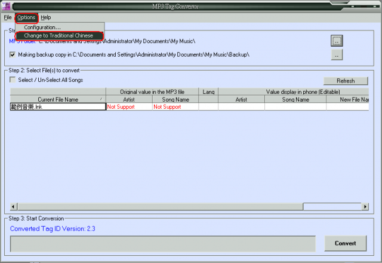382x263 pixels.
Task: Click the phone Artist column header
Action: (241, 99)
